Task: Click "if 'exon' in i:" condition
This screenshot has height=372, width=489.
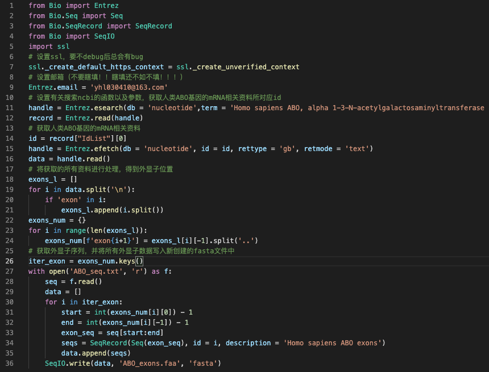Action: pyautogui.click(x=75, y=200)
